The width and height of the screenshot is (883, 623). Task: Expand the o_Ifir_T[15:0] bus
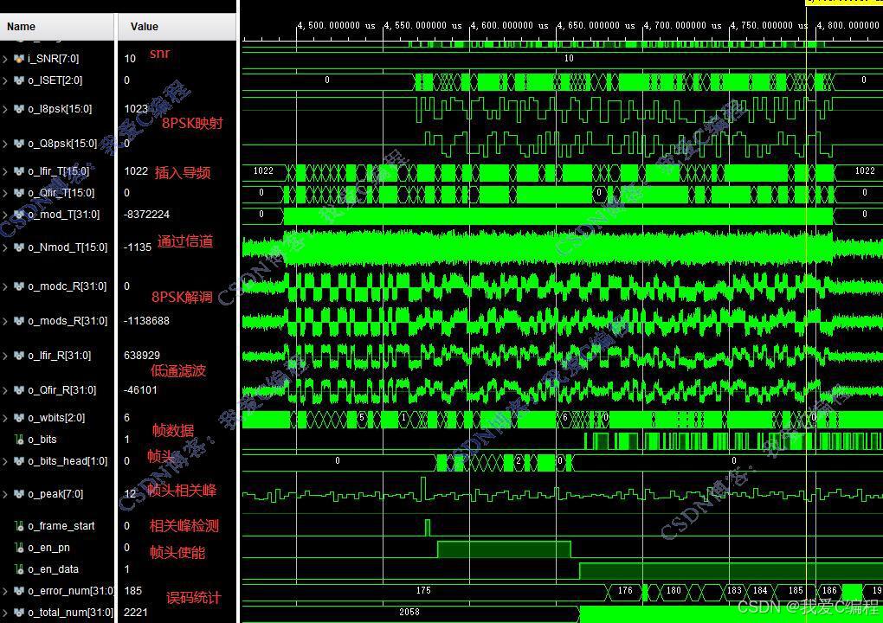click(5, 171)
